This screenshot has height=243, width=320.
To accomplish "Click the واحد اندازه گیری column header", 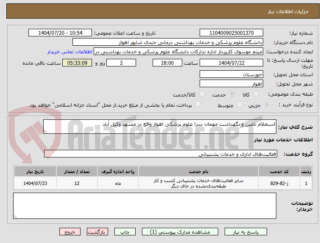I will [118, 171].
